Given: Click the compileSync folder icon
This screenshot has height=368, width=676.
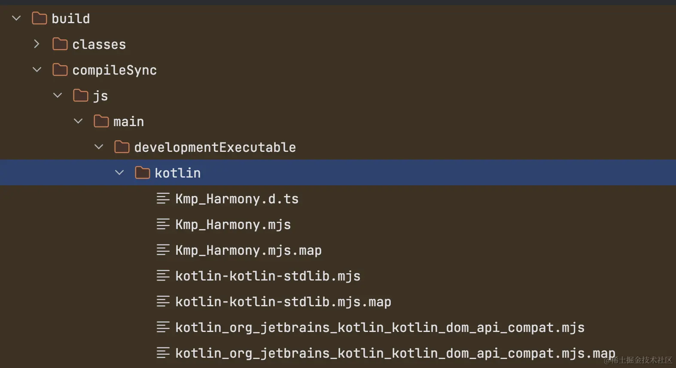Looking at the screenshot, I should coord(60,70).
